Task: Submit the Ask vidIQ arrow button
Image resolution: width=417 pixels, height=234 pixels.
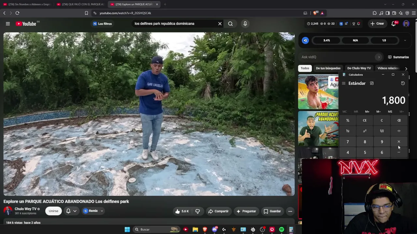Action: pos(379,57)
